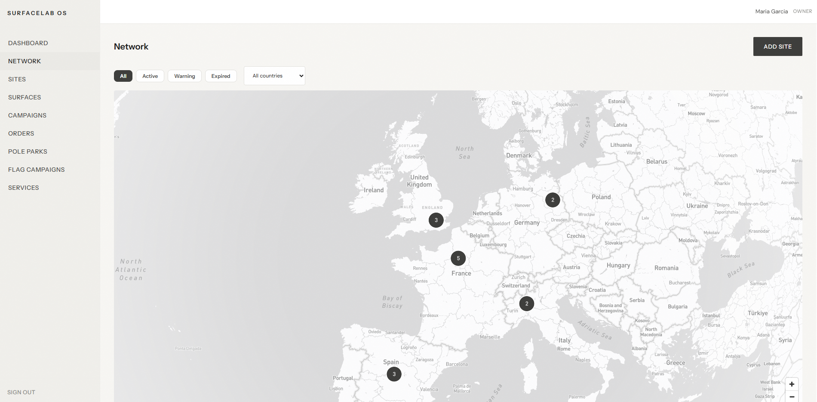The width and height of the screenshot is (817, 402).
Task: Click the Maria Garcia account name
Action: 771,11
